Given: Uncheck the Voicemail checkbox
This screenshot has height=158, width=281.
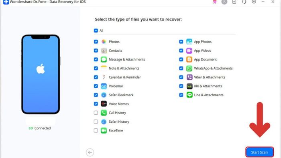Looking at the screenshot, I should (96, 86).
